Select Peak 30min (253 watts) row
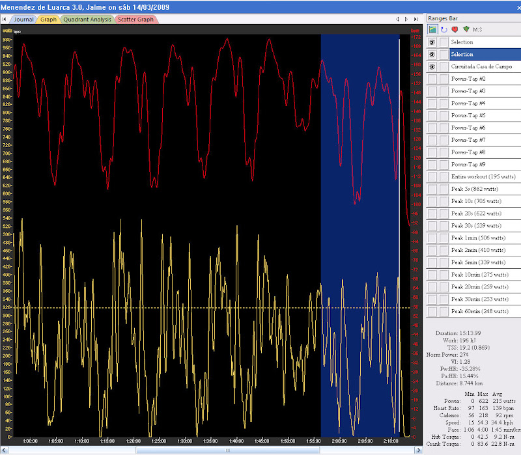This screenshot has width=521, height=455. pyautogui.click(x=485, y=299)
